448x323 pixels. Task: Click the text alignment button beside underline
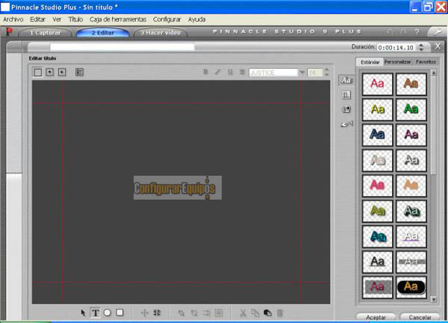pyautogui.click(x=242, y=72)
